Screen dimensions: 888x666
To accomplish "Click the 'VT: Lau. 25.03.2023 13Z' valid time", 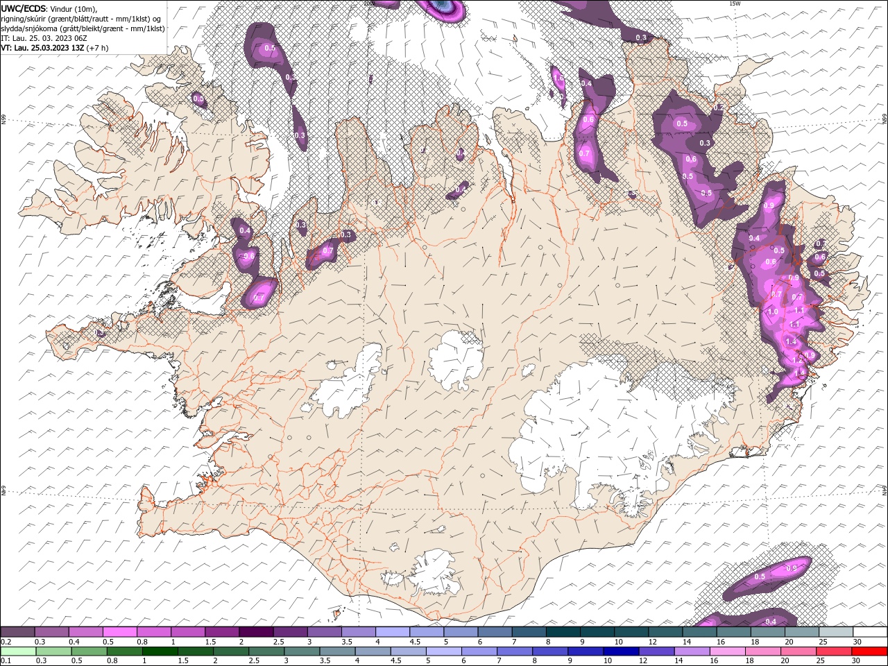I will coord(42,48).
